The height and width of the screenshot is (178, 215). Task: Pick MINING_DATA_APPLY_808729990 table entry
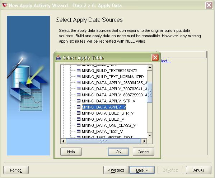pos(114,95)
